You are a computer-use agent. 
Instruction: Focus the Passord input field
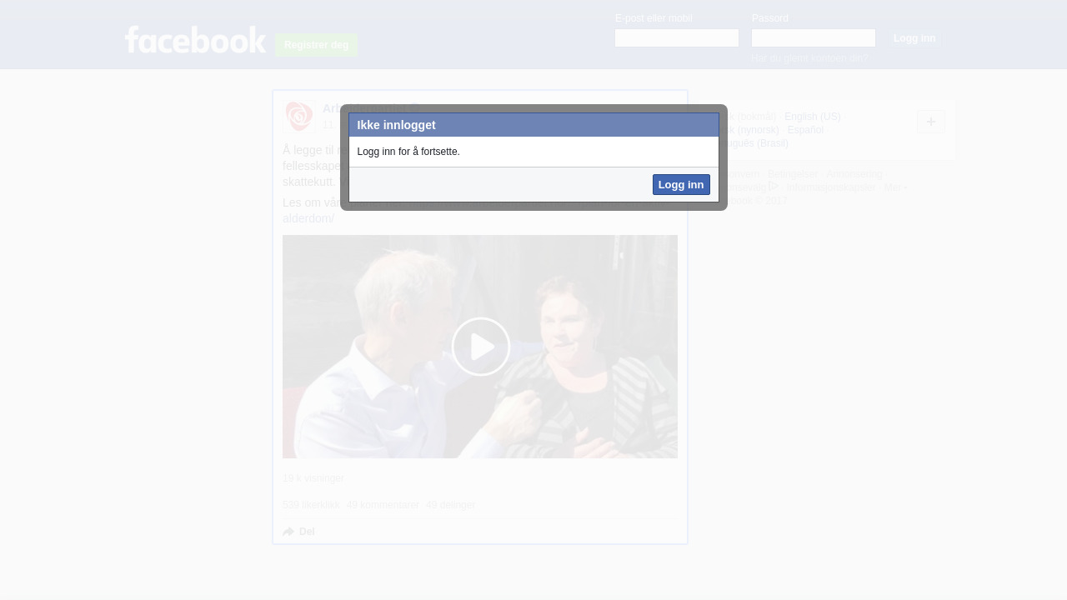pos(813,38)
